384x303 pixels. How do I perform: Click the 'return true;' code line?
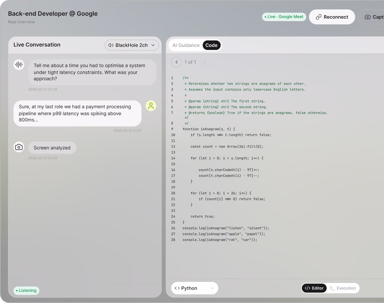coord(203,217)
